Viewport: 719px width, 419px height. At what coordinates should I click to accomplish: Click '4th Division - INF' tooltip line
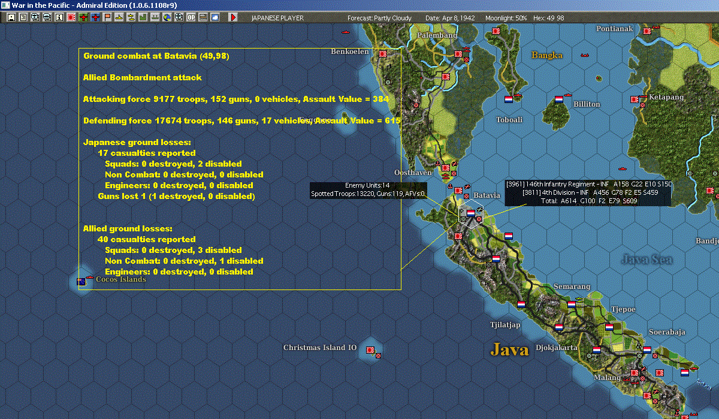tap(590, 192)
